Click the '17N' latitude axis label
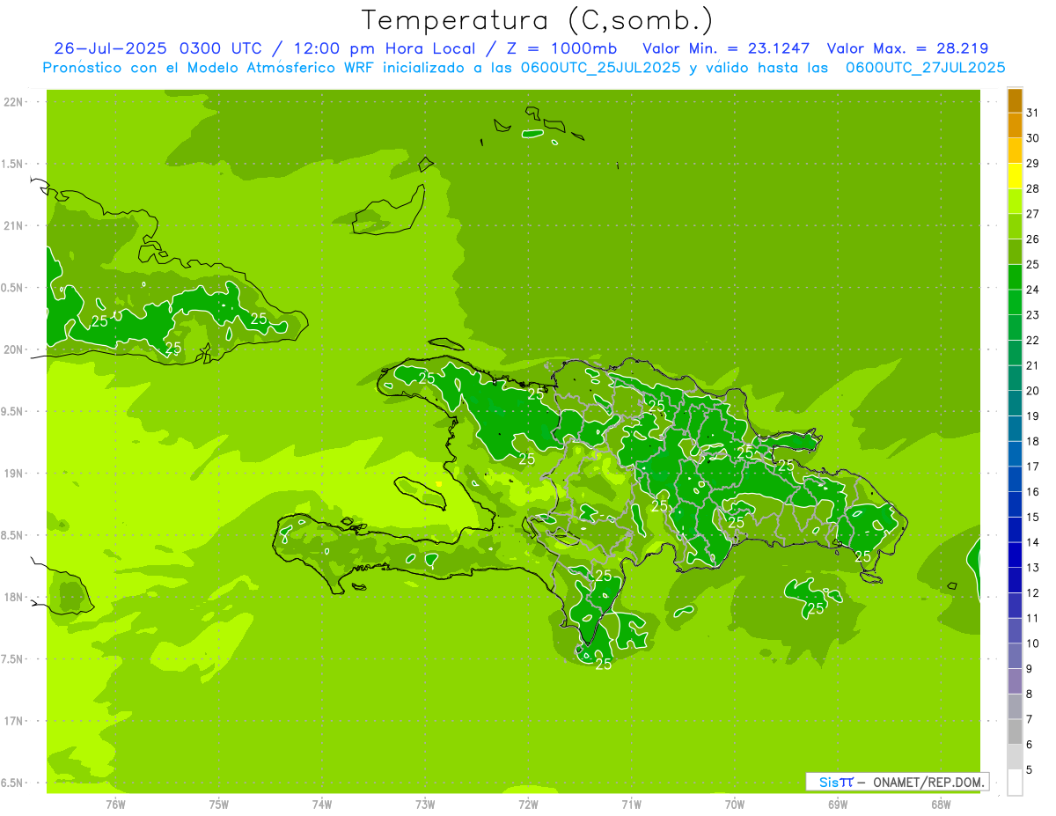This screenshot has height=816, width=1056. point(14,721)
